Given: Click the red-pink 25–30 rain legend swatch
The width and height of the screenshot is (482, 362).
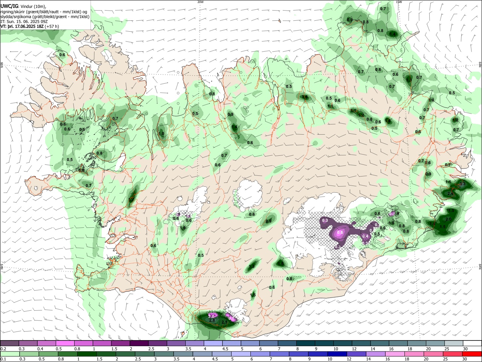Looking at the screenshot, I should [x=453, y=354].
